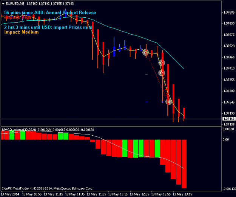Click MACD scale value -0.001133
The image size is (236, 197).
coord(229,189)
